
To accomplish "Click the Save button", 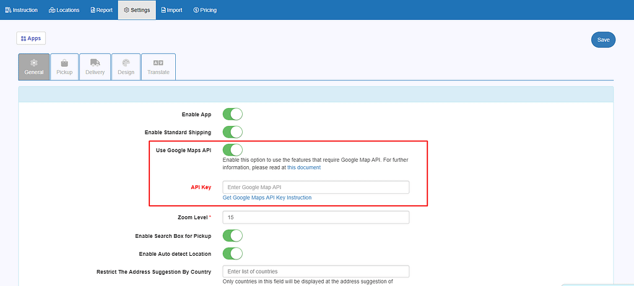I will [x=603, y=40].
